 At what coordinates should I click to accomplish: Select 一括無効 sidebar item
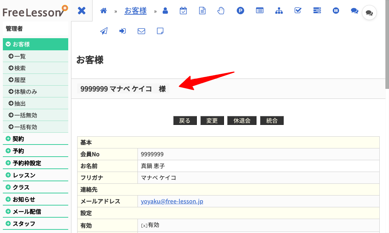point(35,115)
